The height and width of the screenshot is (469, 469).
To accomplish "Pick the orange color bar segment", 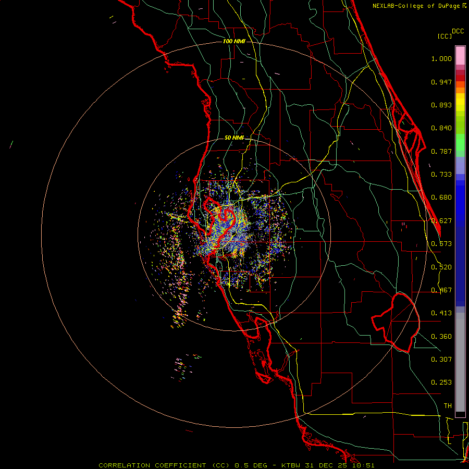I will pyautogui.click(x=460, y=90).
